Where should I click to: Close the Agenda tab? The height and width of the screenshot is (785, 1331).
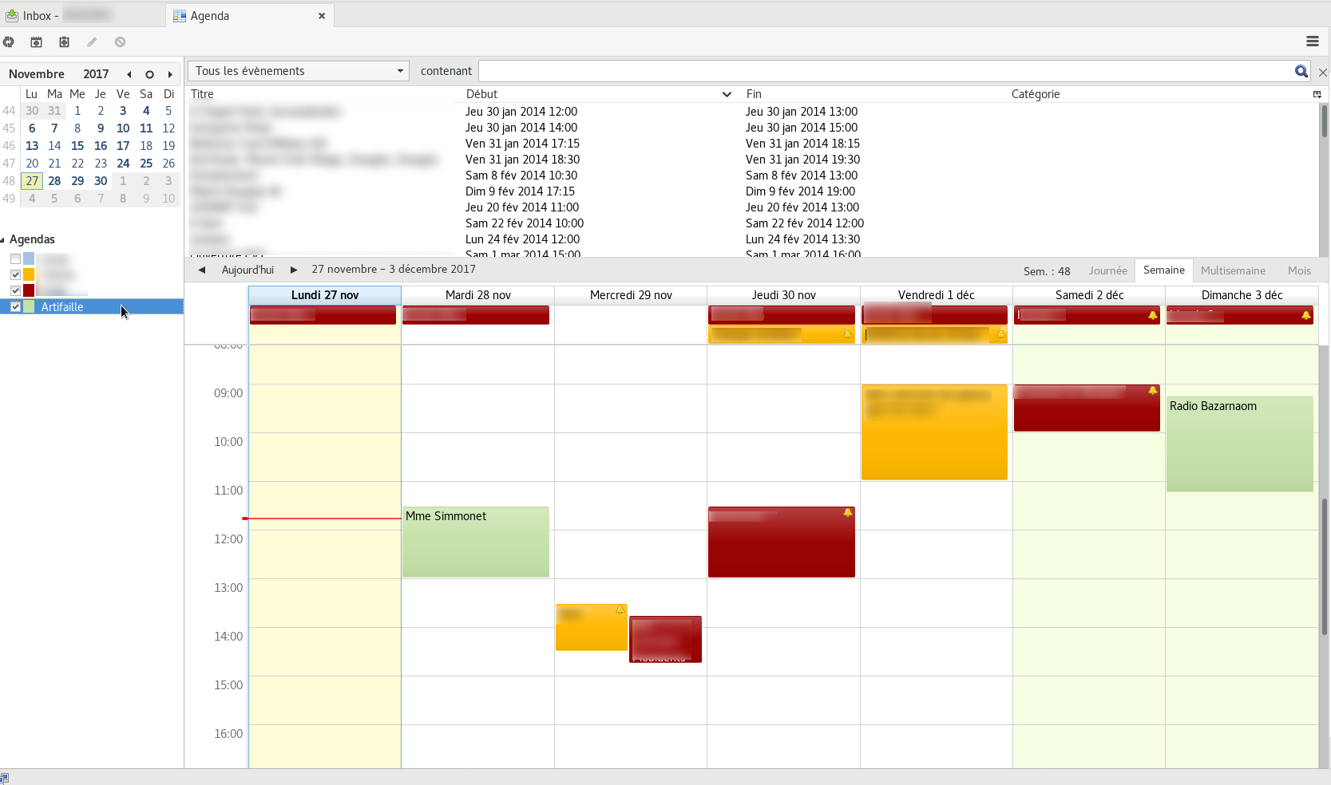[x=322, y=16]
